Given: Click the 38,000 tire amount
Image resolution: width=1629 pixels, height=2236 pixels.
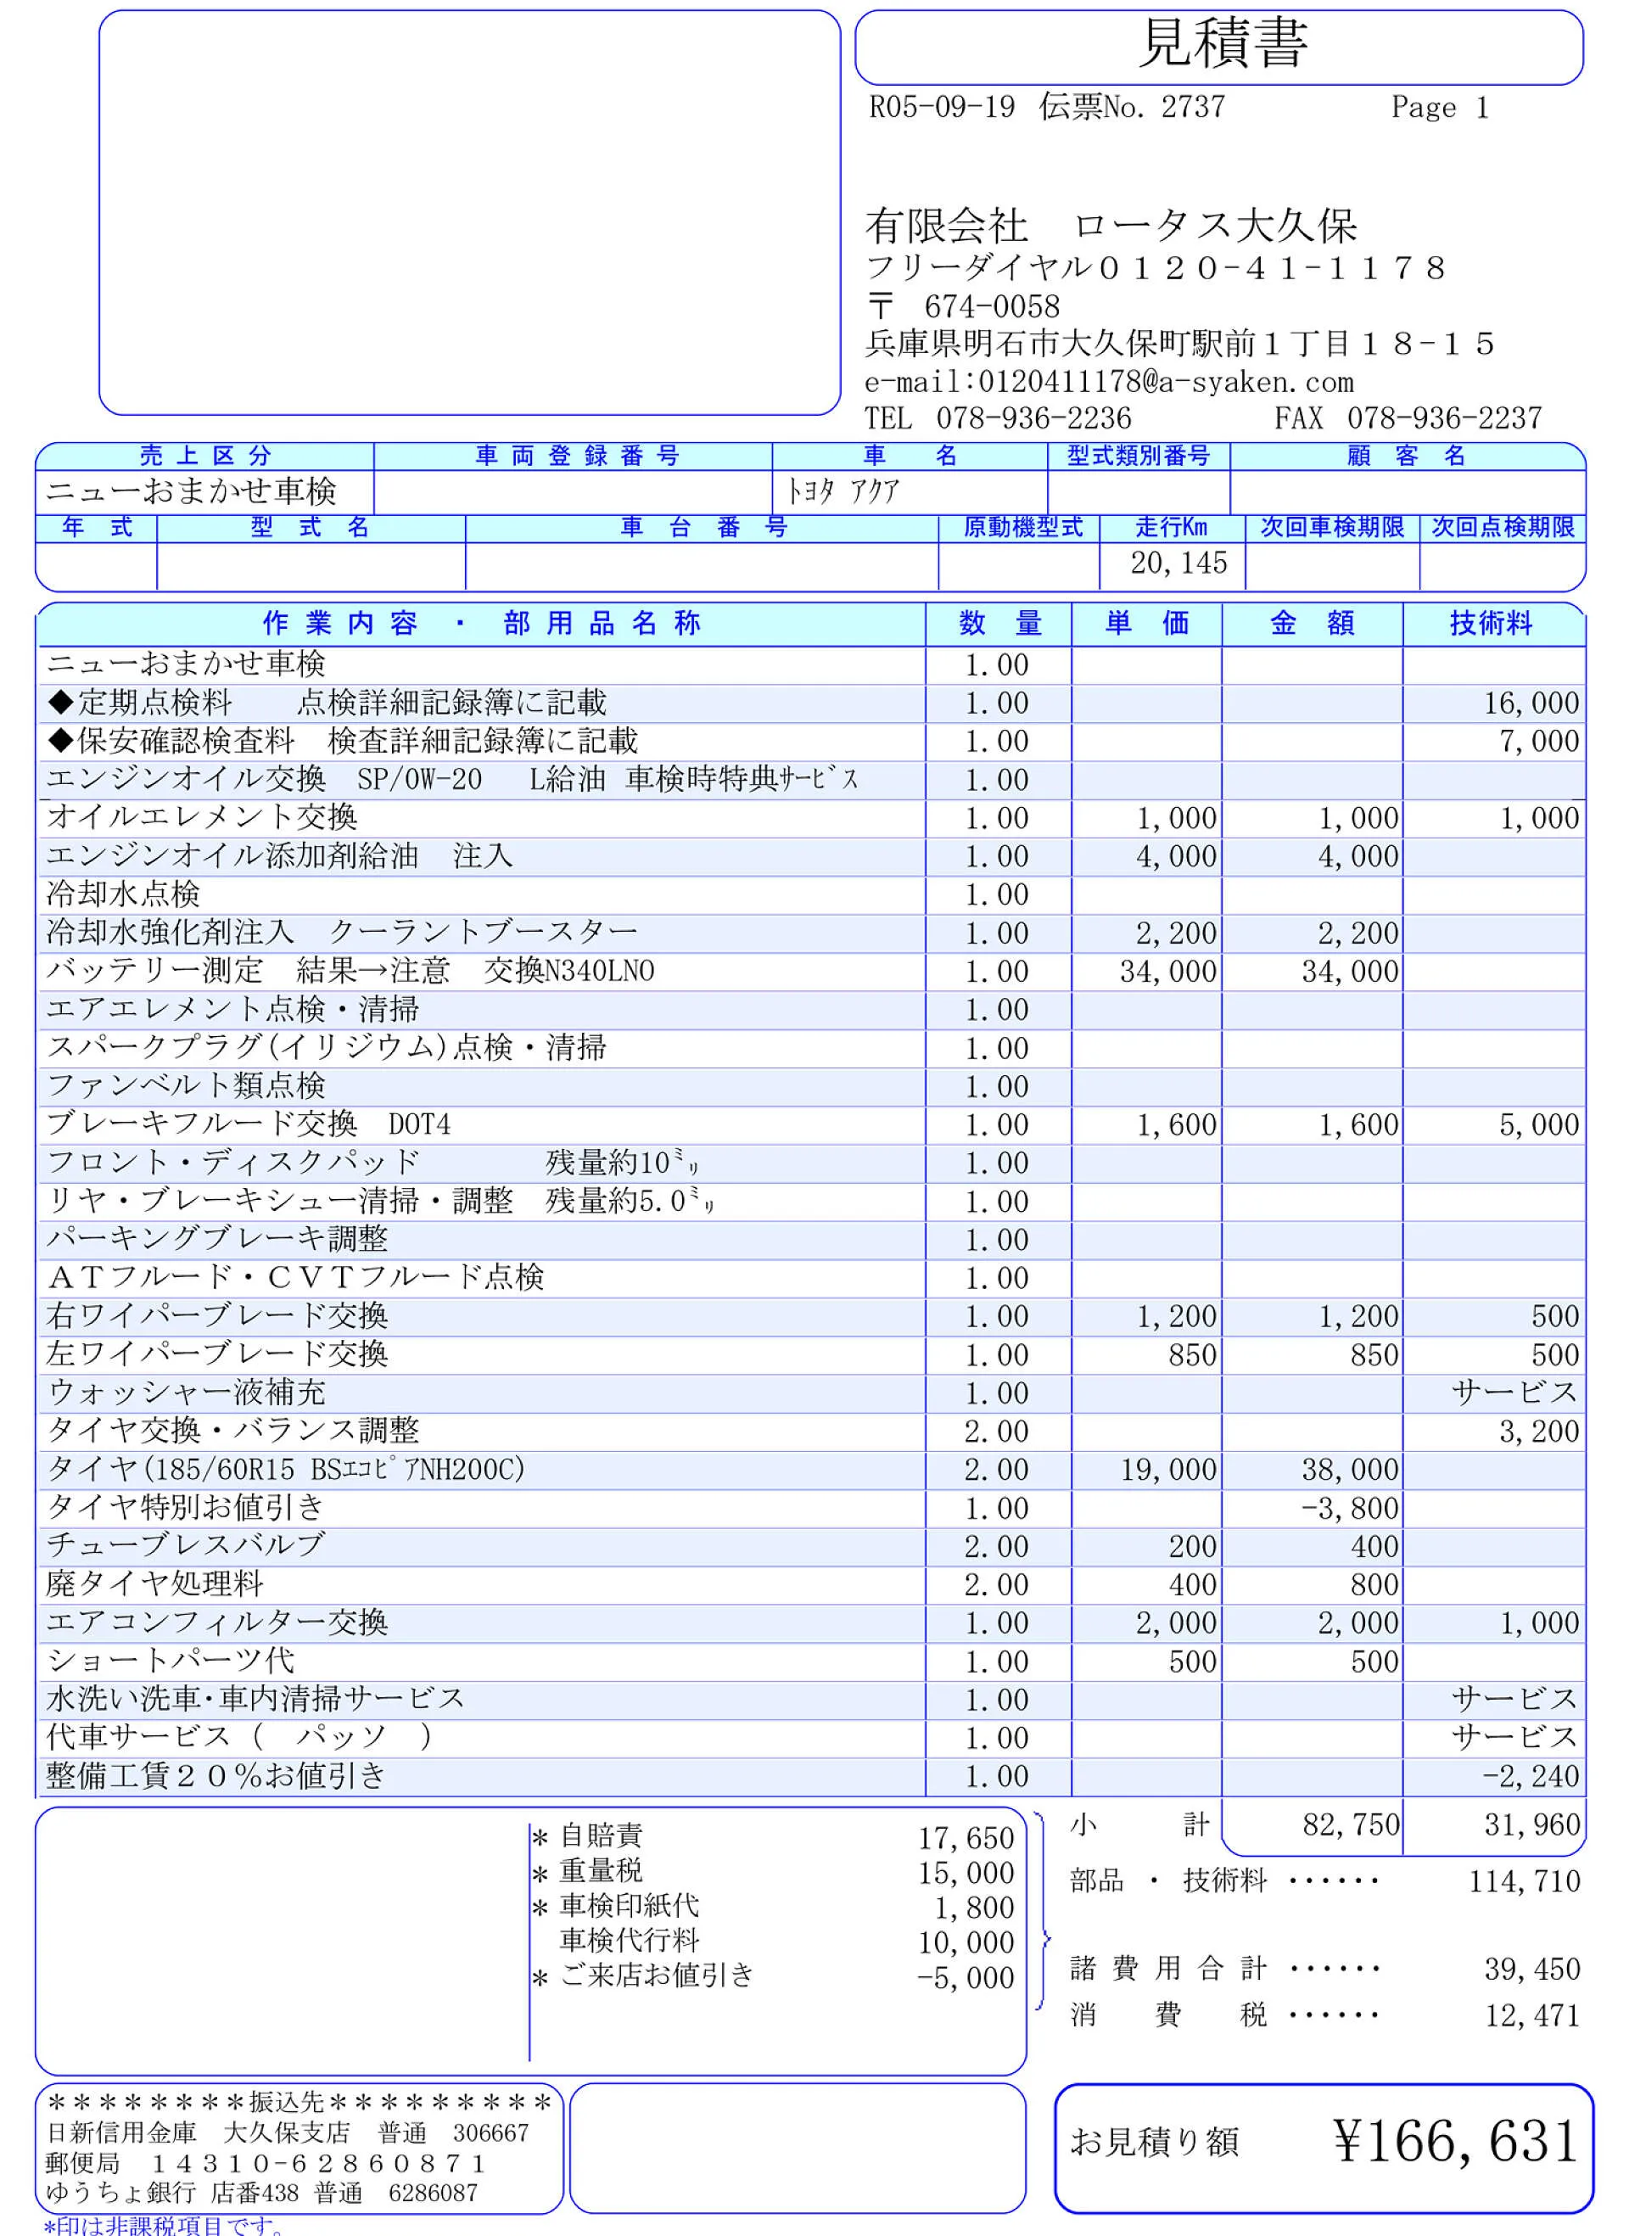Looking at the screenshot, I should [x=1349, y=1471].
